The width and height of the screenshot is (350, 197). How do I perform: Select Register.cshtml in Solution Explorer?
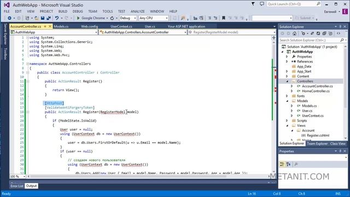click(x=318, y=135)
